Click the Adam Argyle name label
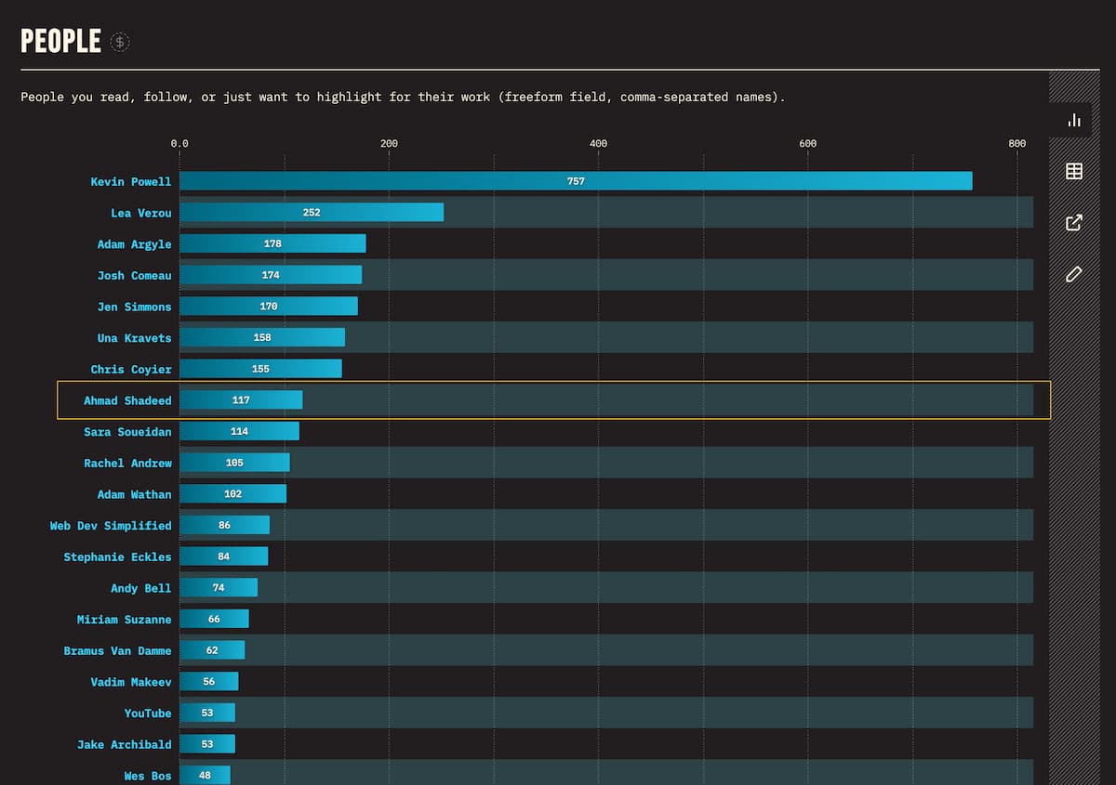The height and width of the screenshot is (785, 1116). tap(134, 244)
